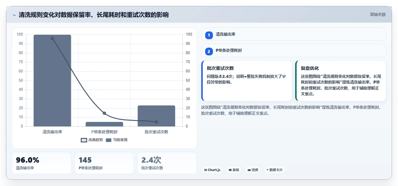The width and height of the screenshot is (398, 186).
Task: Click the 当前表现 legend color box
Action: [x=109, y=140]
